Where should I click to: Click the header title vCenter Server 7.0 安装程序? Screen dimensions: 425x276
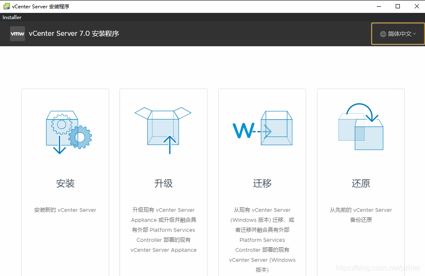pyautogui.click(x=74, y=34)
